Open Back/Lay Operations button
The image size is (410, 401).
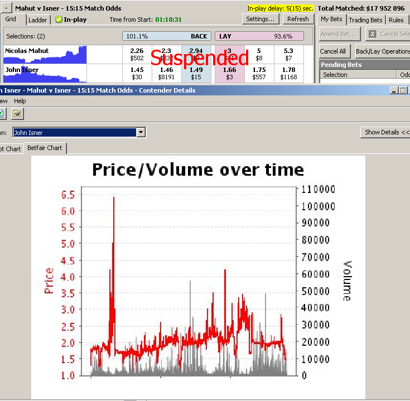click(382, 51)
